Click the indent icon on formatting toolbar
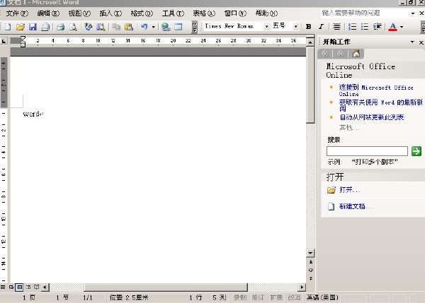This screenshot has height=303, width=425. pos(378,27)
